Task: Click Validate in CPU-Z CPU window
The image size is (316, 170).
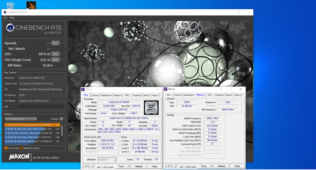Action: point(139,166)
